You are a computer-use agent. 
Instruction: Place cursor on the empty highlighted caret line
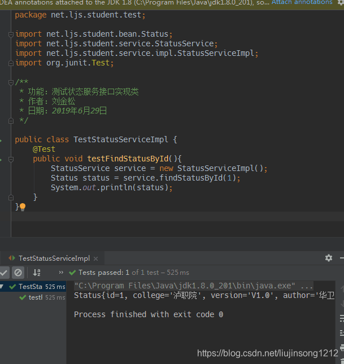(x=177, y=216)
